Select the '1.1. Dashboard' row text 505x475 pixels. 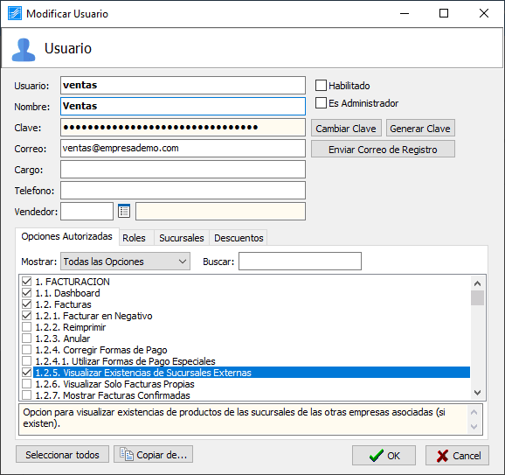pos(67,293)
